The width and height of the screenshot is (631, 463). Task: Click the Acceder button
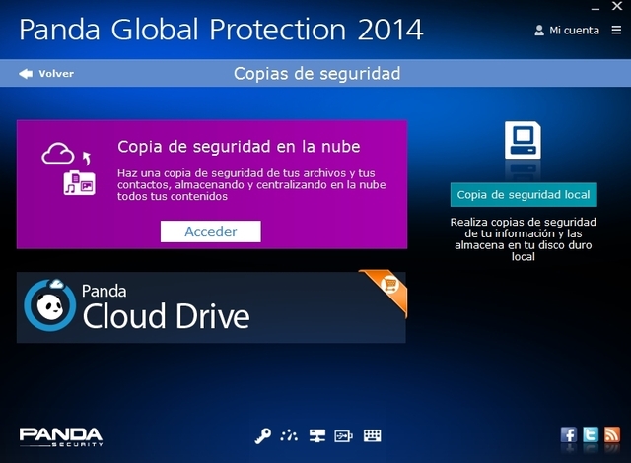click(x=210, y=231)
